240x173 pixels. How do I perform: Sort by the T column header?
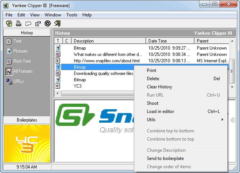pos(59,41)
